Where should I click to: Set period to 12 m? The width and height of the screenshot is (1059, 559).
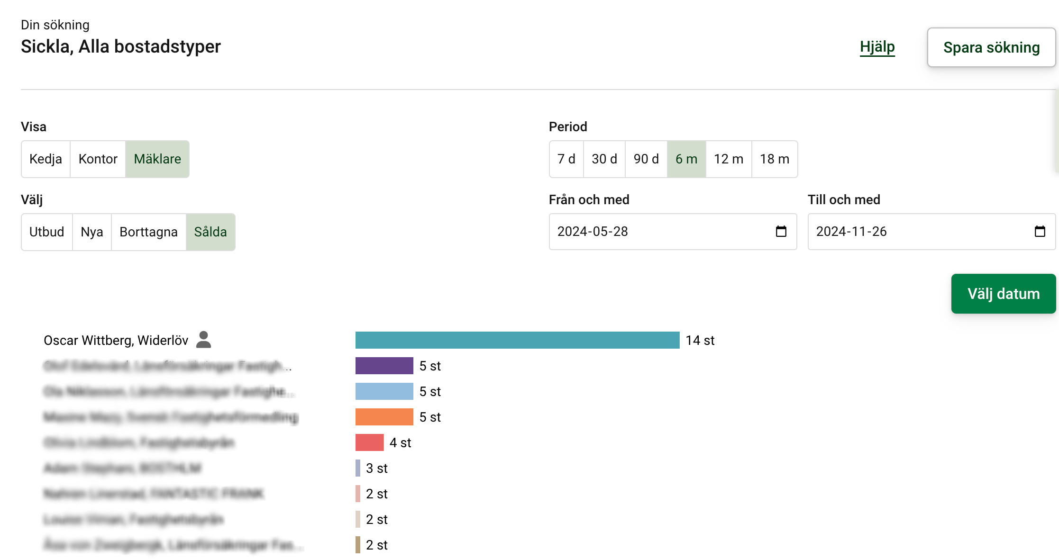(x=729, y=159)
